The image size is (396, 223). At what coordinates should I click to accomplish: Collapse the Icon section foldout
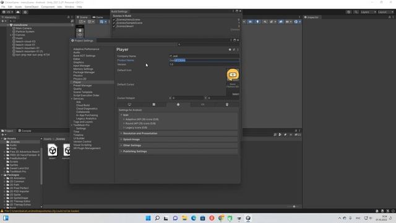click(121, 115)
